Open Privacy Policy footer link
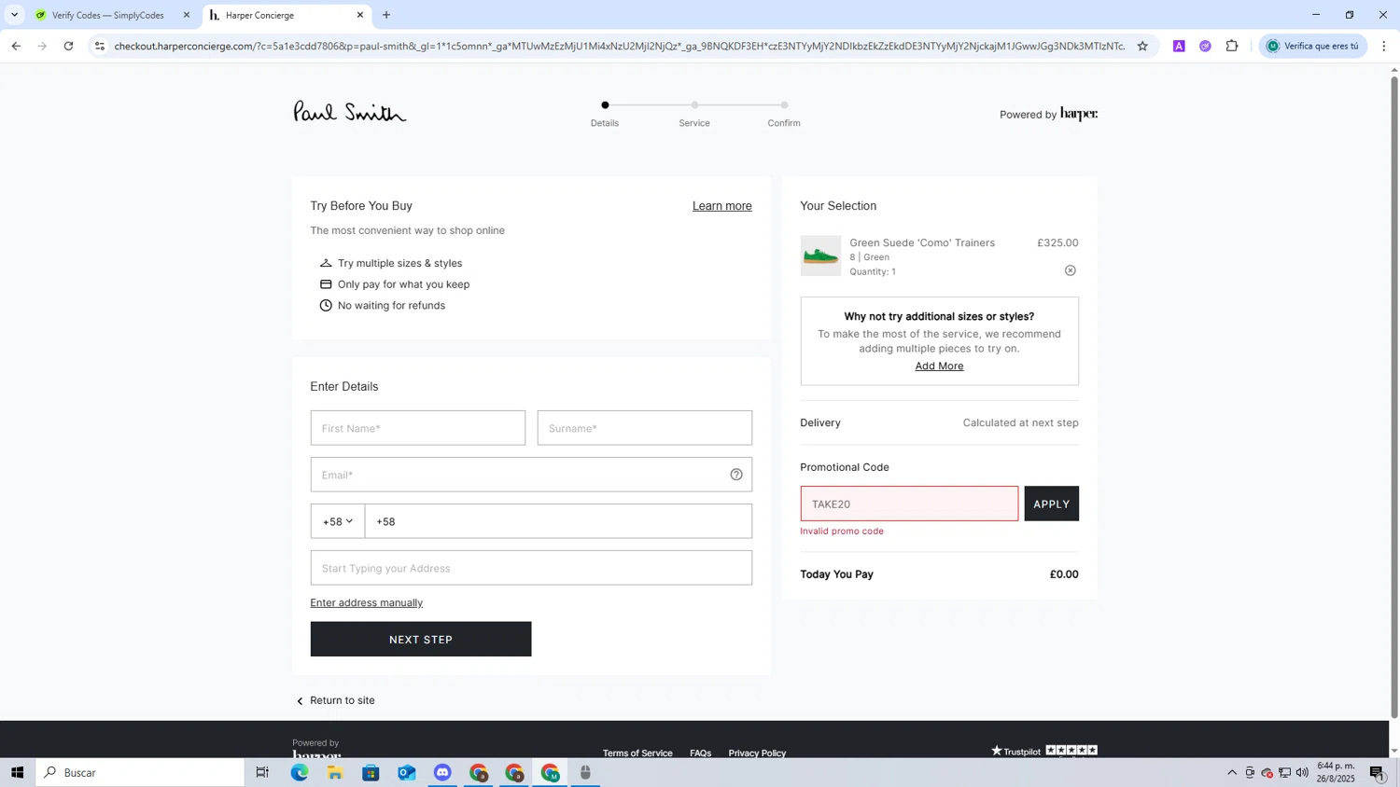This screenshot has width=1400, height=787. tap(757, 752)
